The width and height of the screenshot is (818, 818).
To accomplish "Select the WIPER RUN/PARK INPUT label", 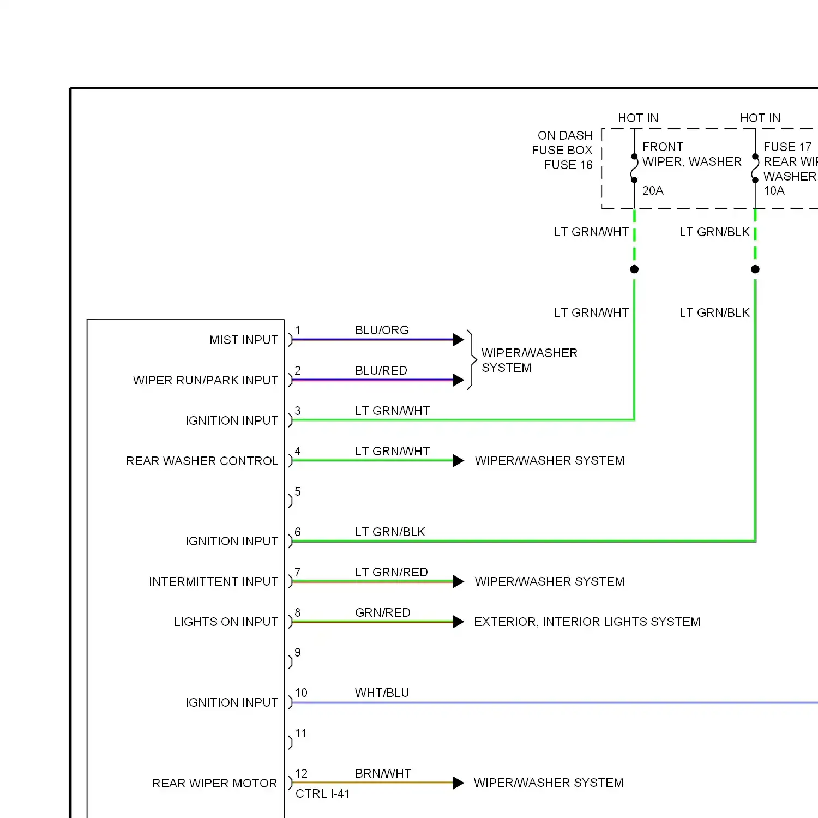I will [x=206, y=380].
